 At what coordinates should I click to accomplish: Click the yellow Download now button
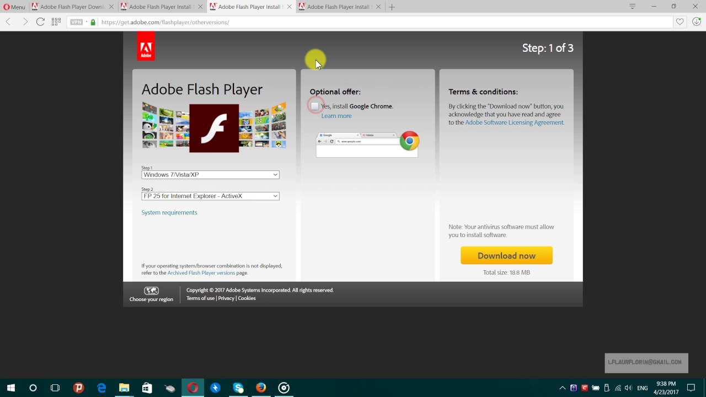click(x=506, y=255)
